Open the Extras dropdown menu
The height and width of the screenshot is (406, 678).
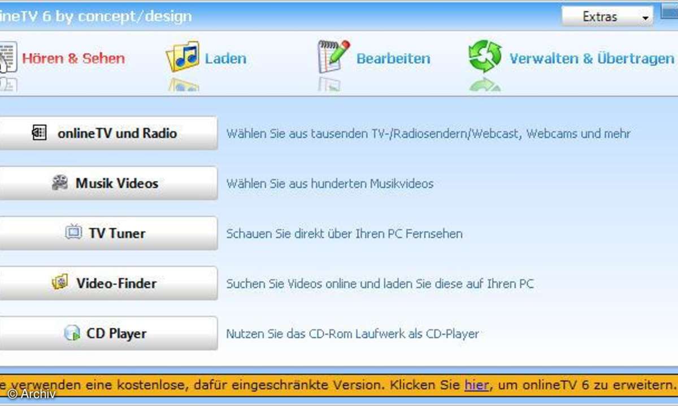[x=607, y=16]
